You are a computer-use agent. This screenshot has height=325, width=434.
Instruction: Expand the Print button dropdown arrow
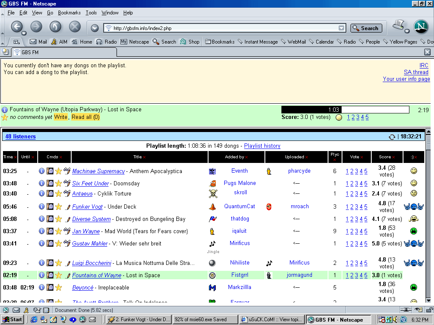pyautogui.click(x=406, y=30)
